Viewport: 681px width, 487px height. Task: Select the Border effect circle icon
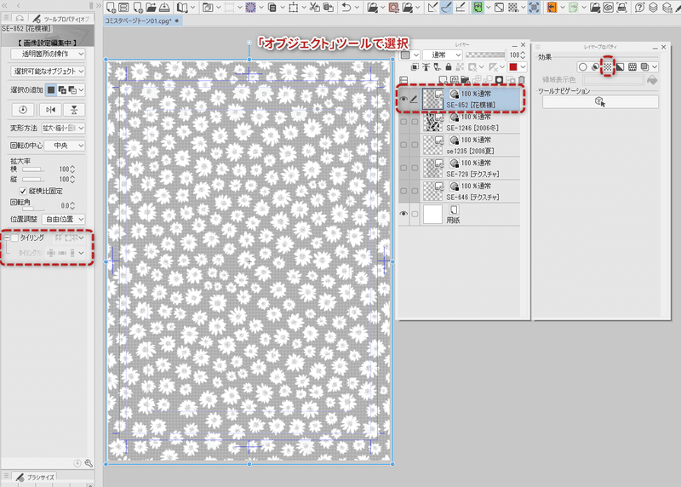click(583, 66)
